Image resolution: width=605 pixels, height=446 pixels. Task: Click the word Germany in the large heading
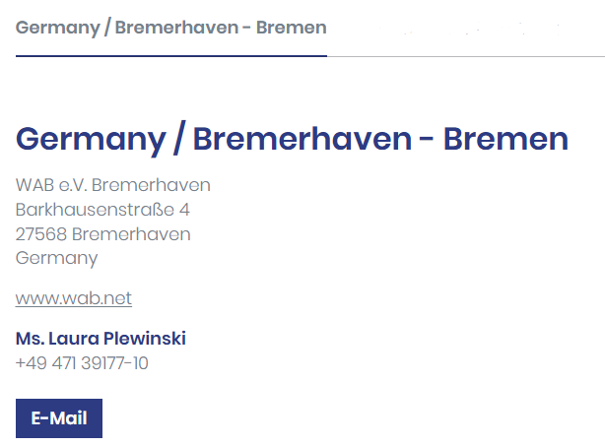click(x=90, y=139)
